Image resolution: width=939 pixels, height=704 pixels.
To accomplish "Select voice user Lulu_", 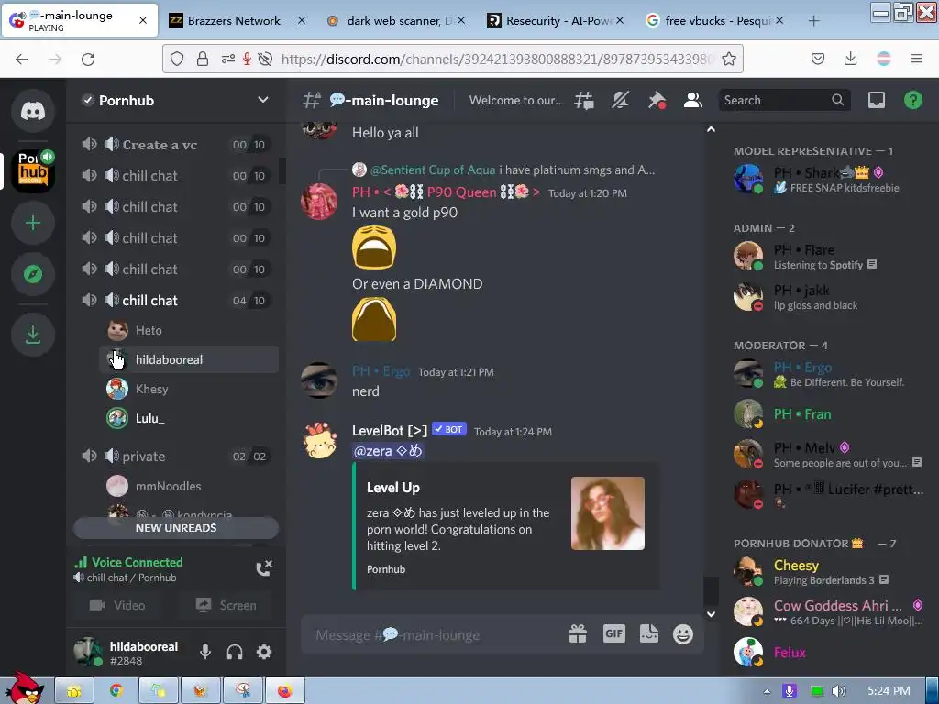I will [189, 418].
